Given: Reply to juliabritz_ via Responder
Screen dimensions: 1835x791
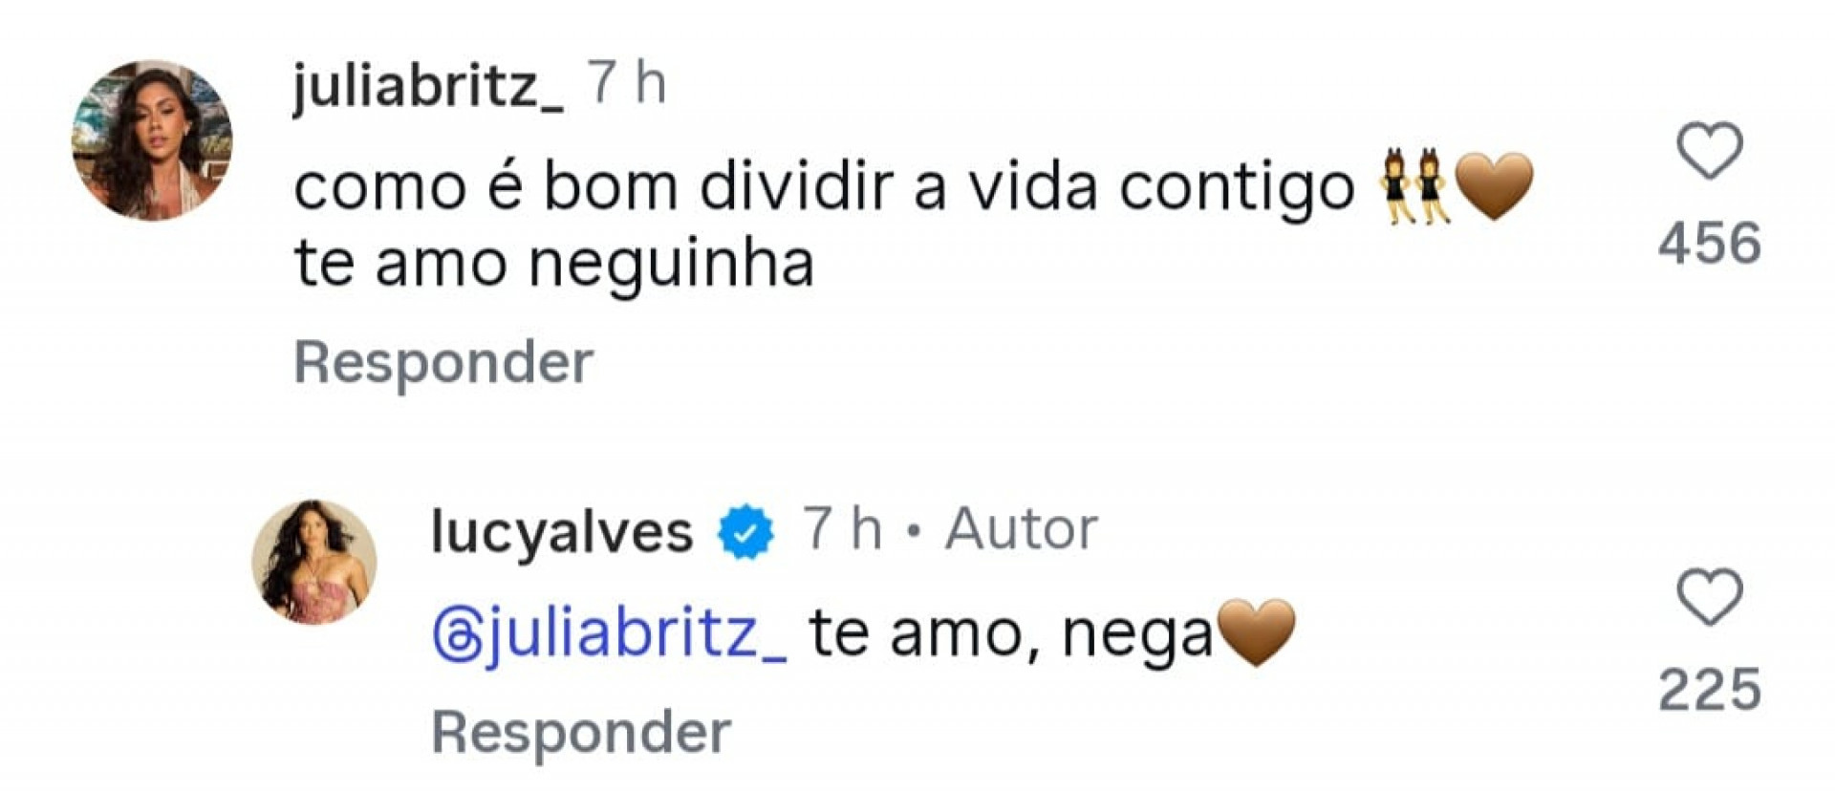Looking at the screenshot, I should (444, 361).
